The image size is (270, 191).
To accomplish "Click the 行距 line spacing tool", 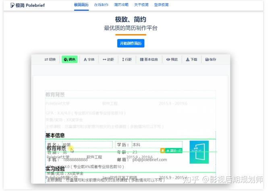I will tap(127, 60).
